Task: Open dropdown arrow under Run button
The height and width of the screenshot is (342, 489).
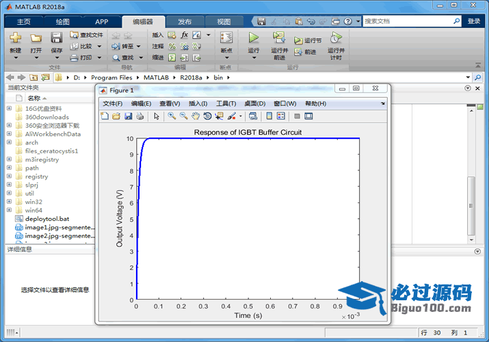Action: 254,58
